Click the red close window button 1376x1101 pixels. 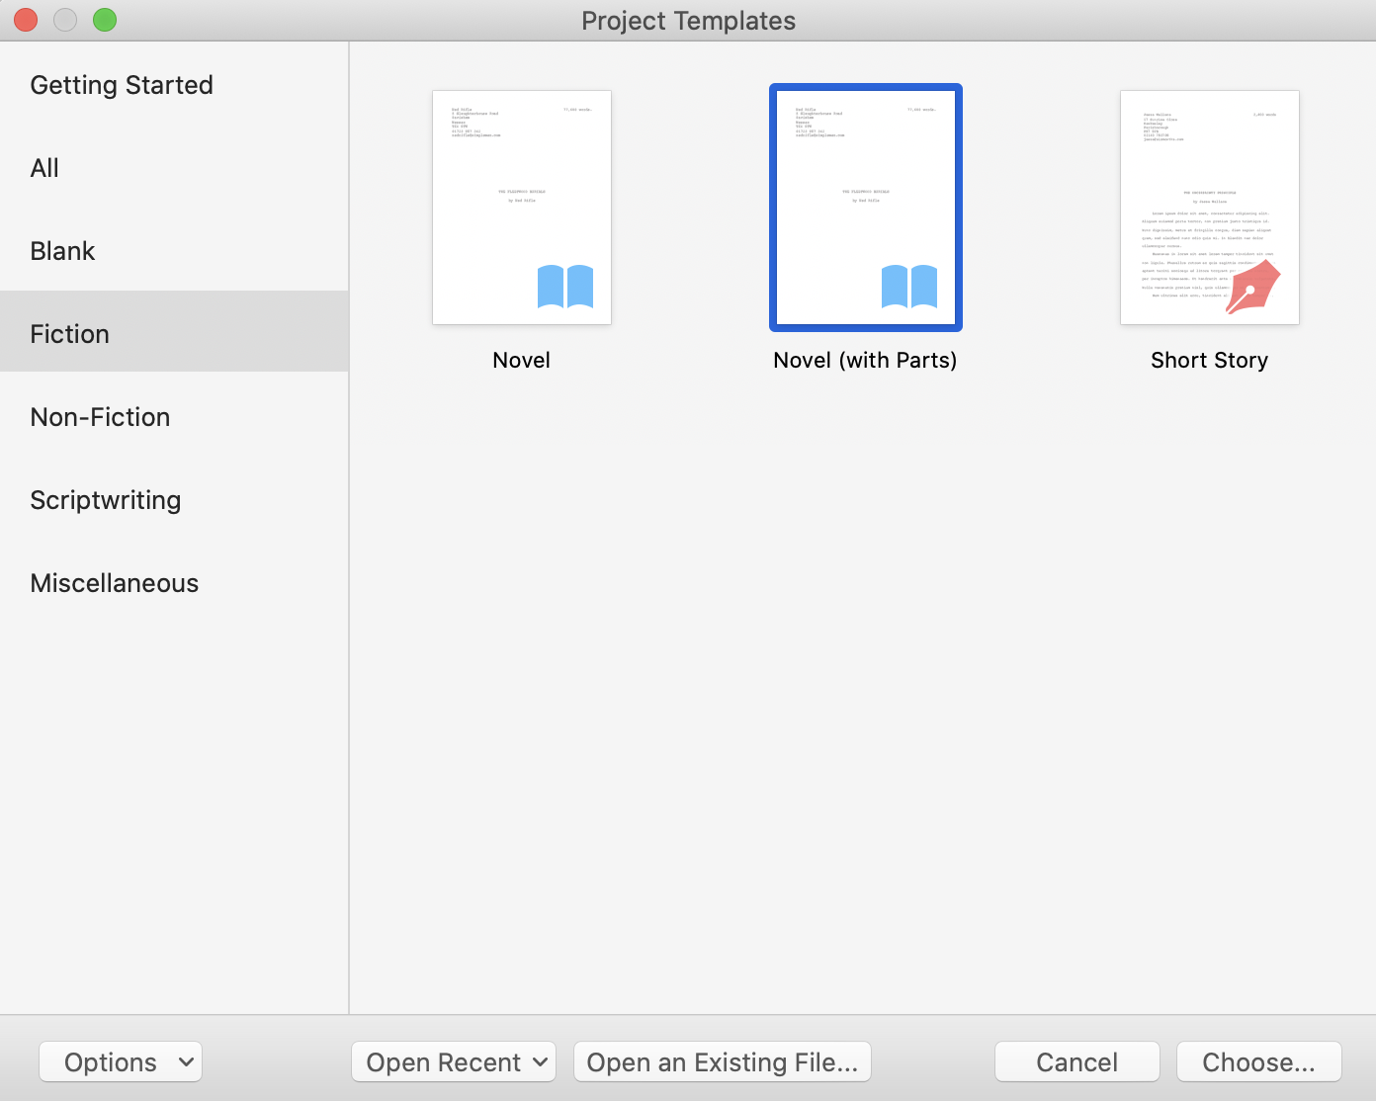[26, 20]
